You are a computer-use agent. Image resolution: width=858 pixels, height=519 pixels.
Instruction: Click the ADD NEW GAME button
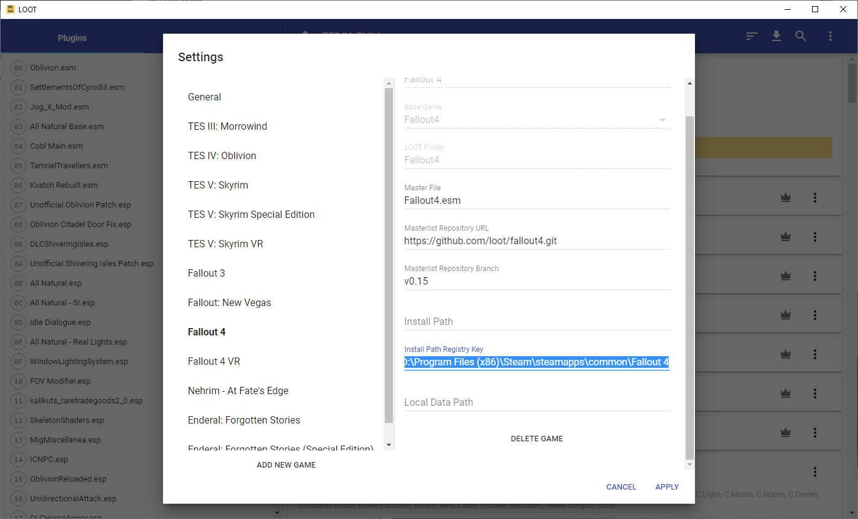click(x=286, y=465)
